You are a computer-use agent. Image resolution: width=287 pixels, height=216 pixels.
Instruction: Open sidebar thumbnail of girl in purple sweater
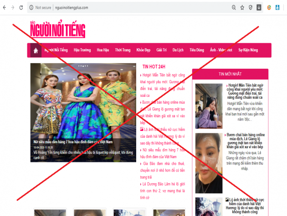click(x=209, y=106)
